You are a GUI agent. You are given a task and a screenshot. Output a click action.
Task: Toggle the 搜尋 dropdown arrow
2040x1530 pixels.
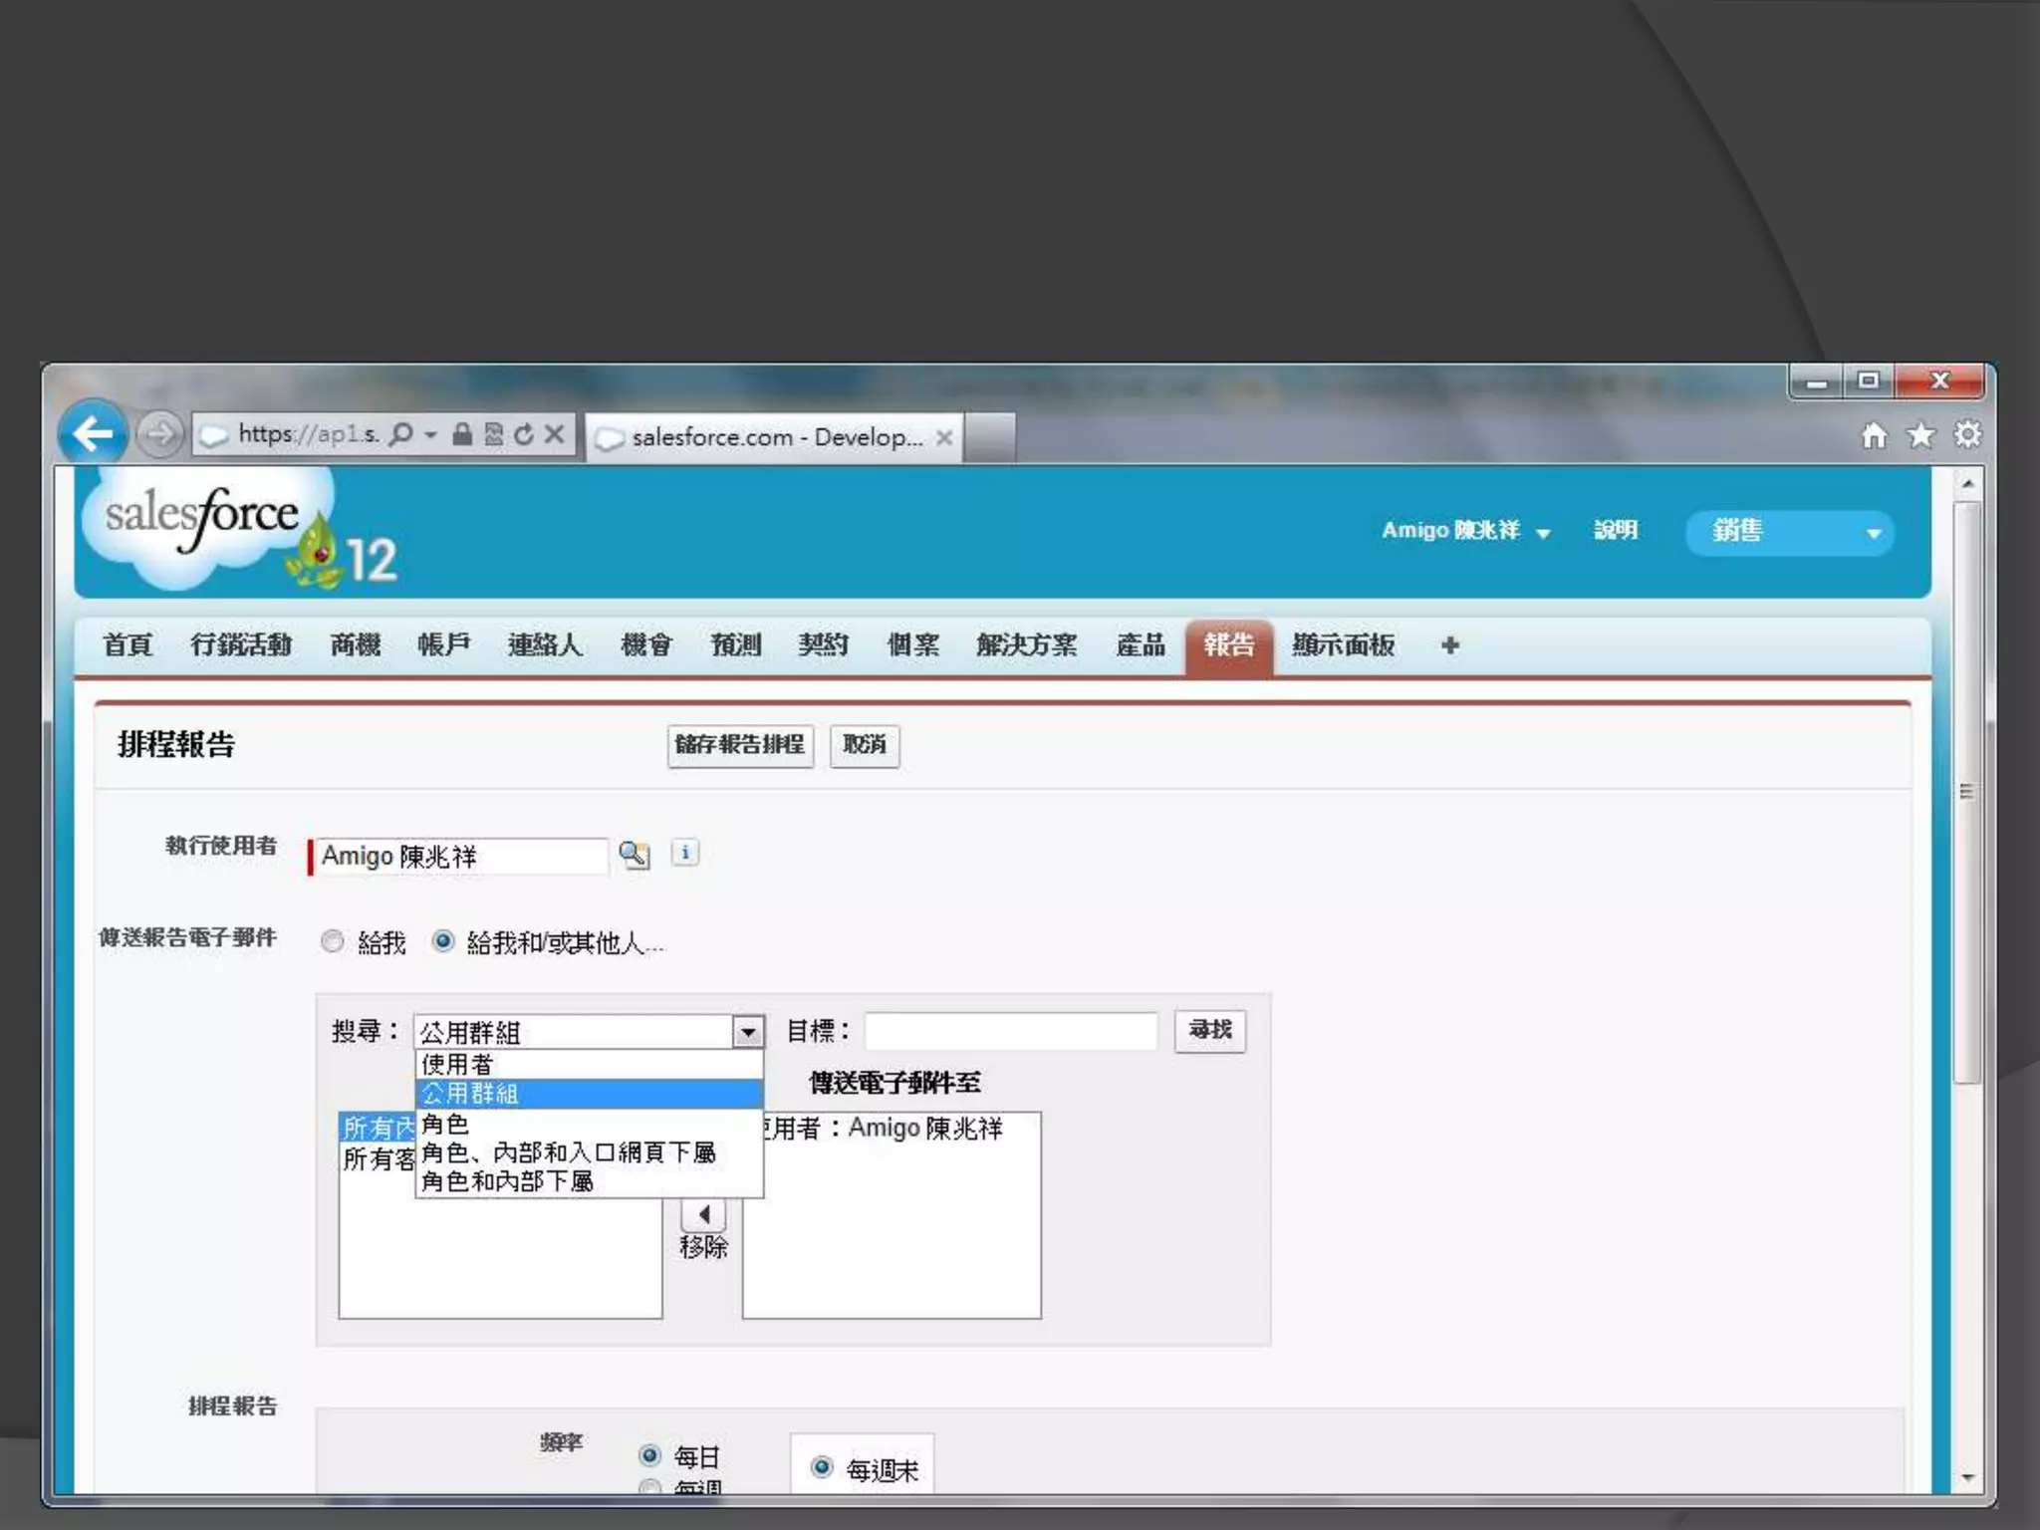tap(748, 1032)
